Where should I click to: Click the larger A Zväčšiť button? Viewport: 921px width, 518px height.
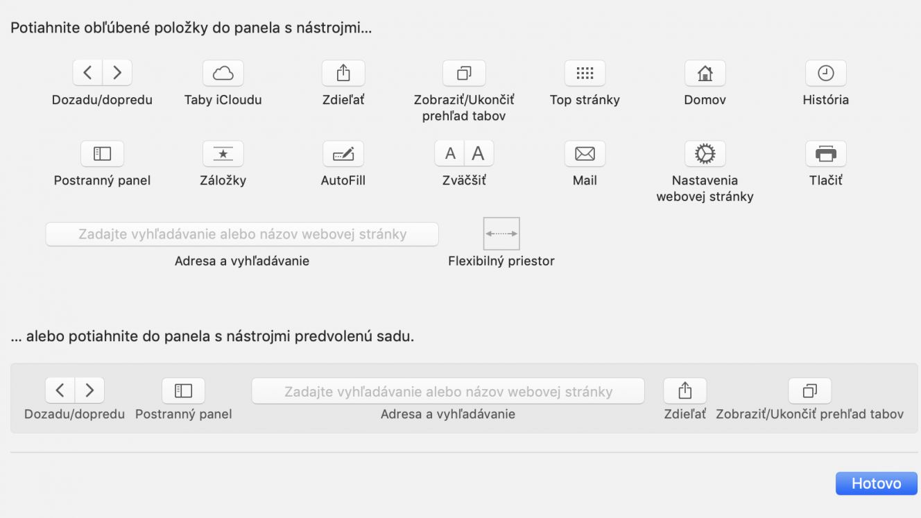479,154
